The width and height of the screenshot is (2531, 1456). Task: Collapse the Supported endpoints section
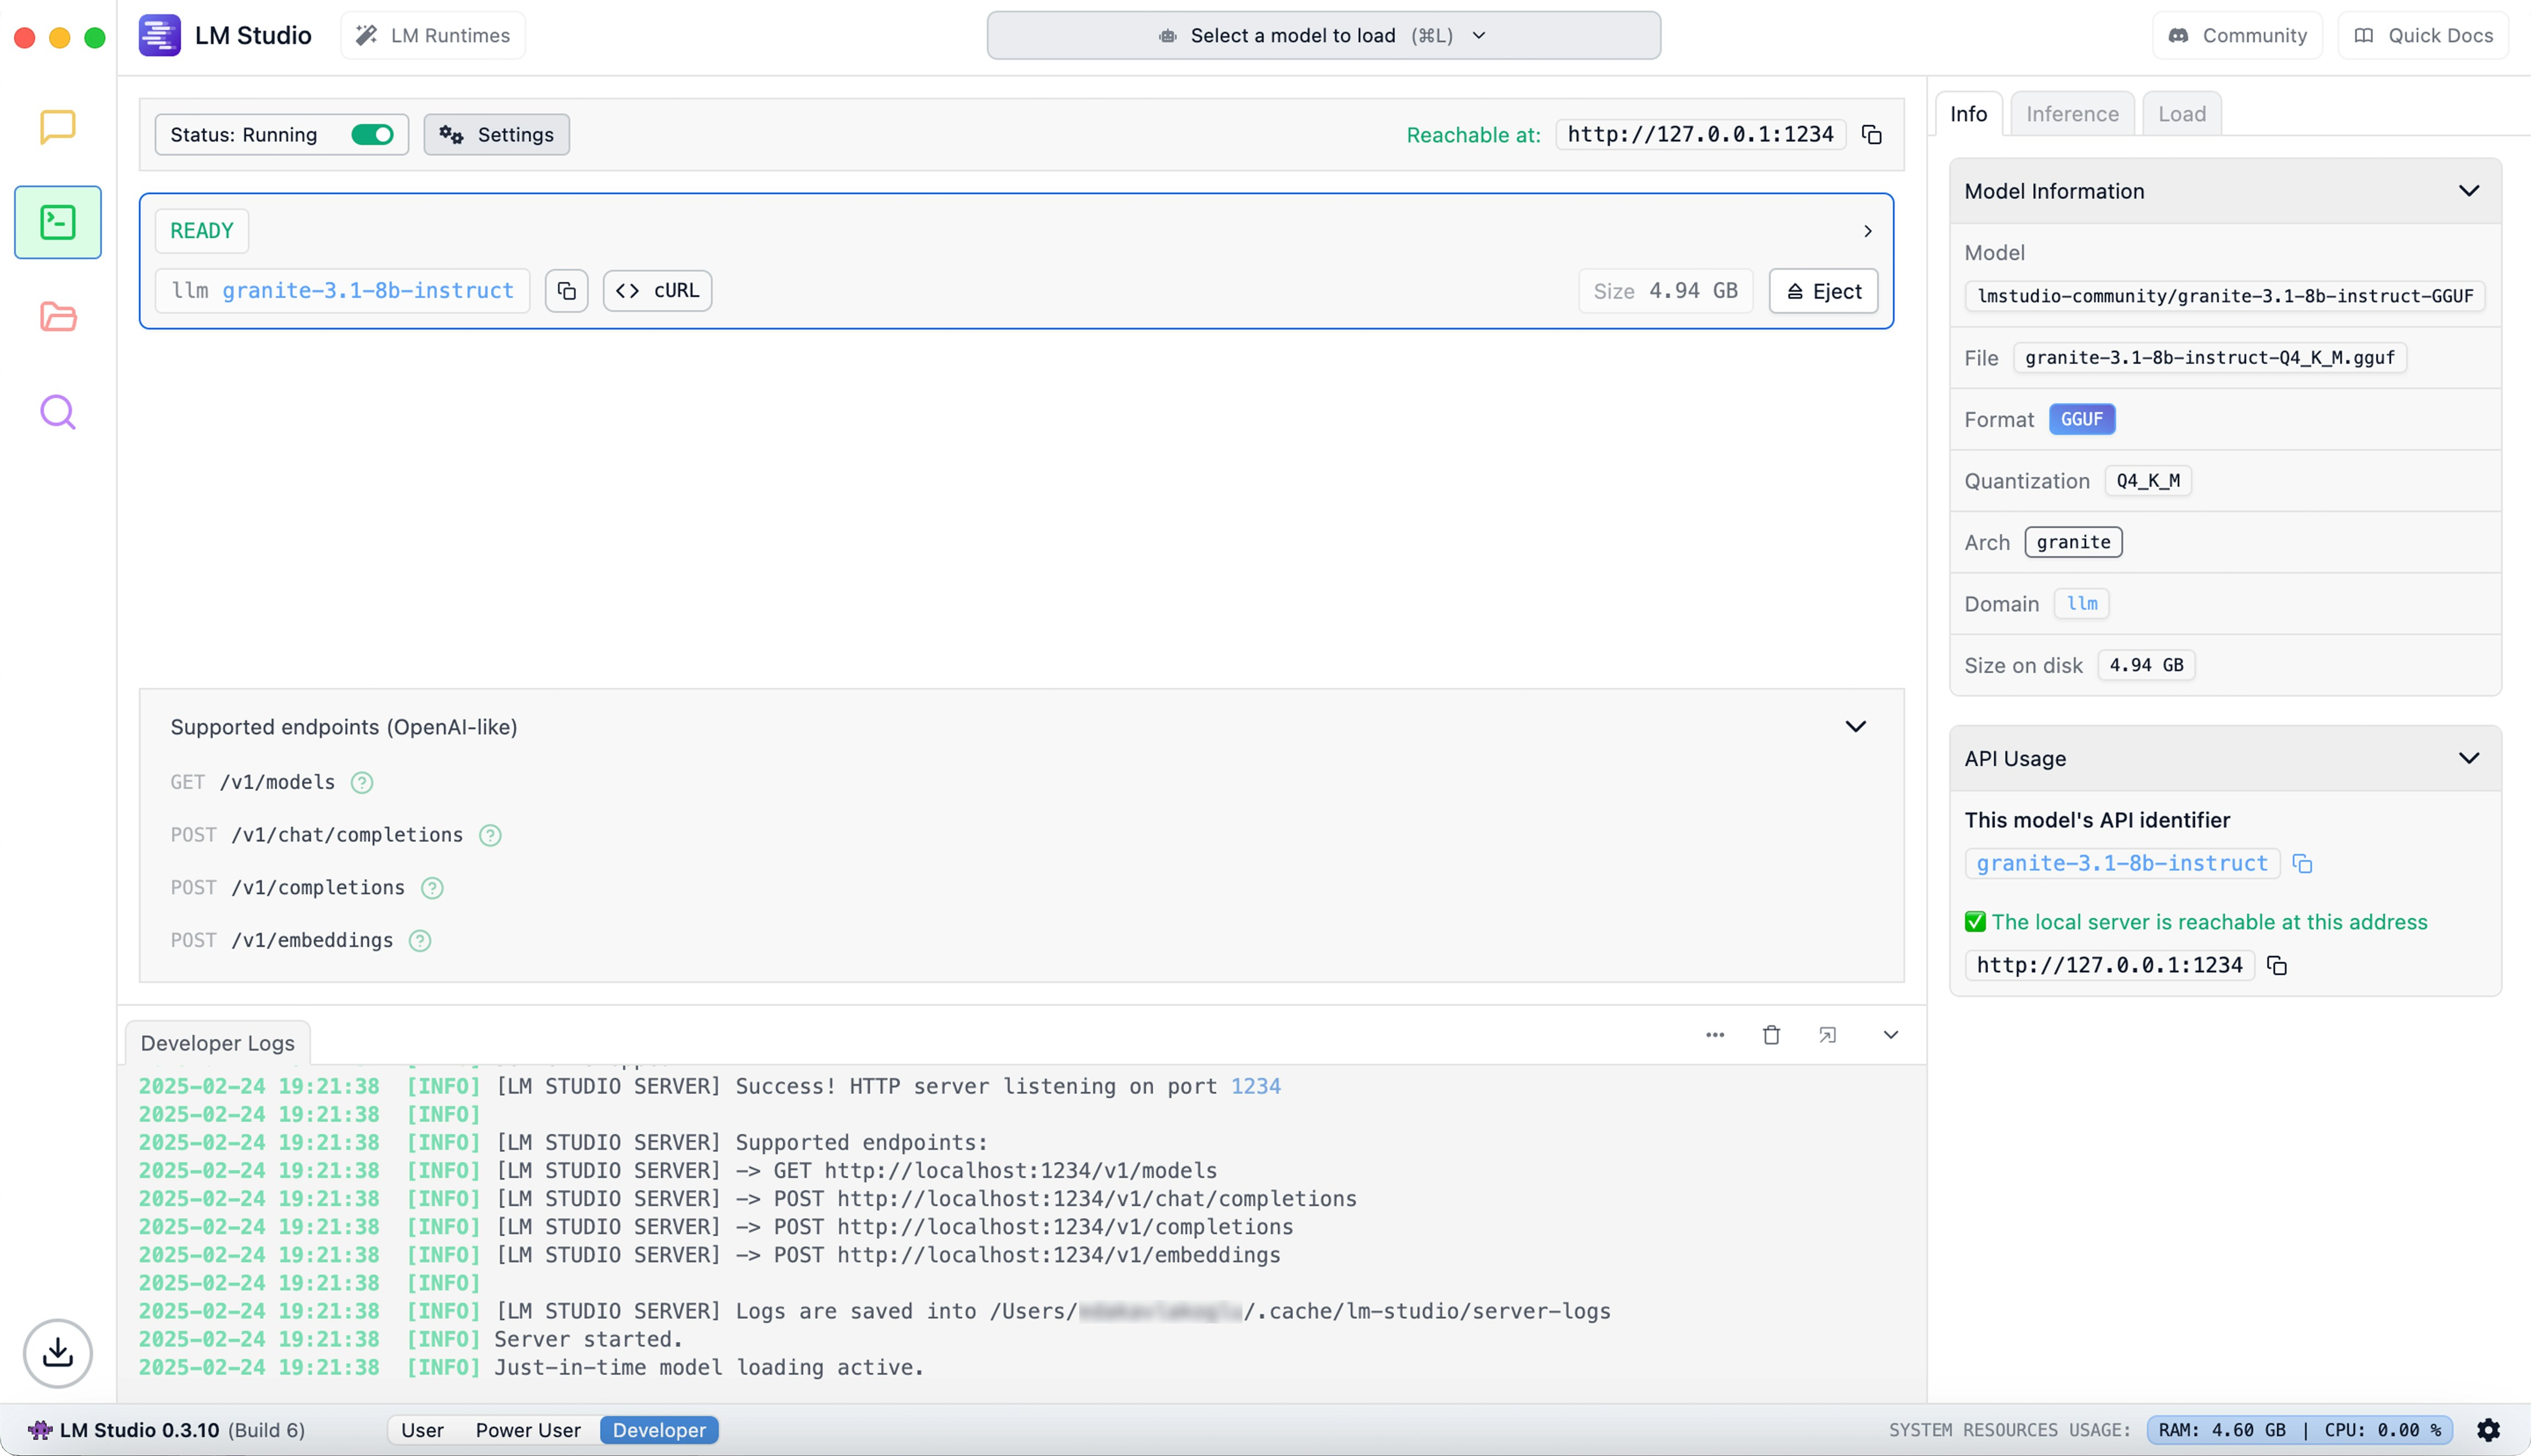tap(1855, 727)
